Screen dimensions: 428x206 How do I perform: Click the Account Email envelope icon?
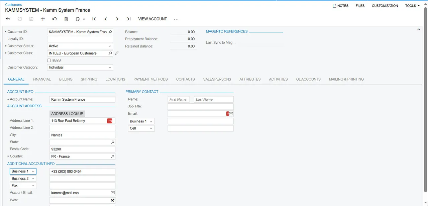point(113,193)
